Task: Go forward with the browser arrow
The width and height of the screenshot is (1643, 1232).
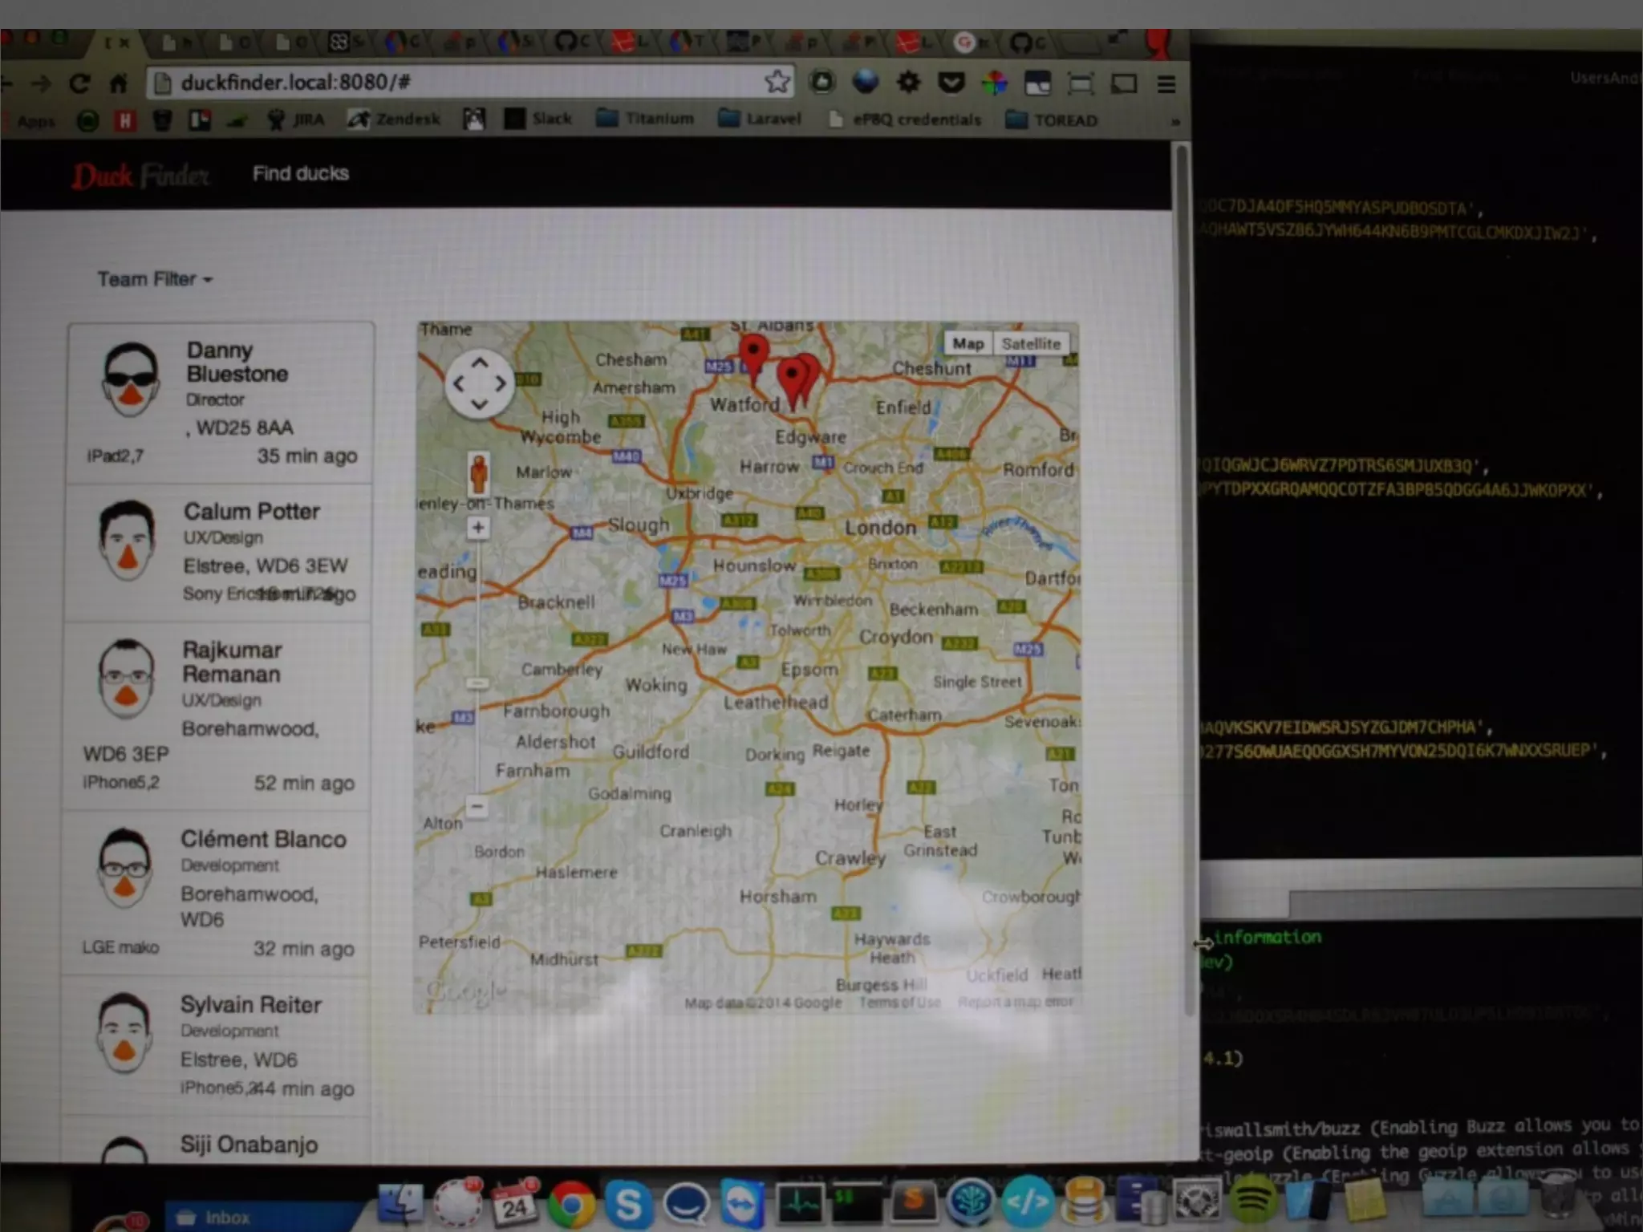Action: 41,83
